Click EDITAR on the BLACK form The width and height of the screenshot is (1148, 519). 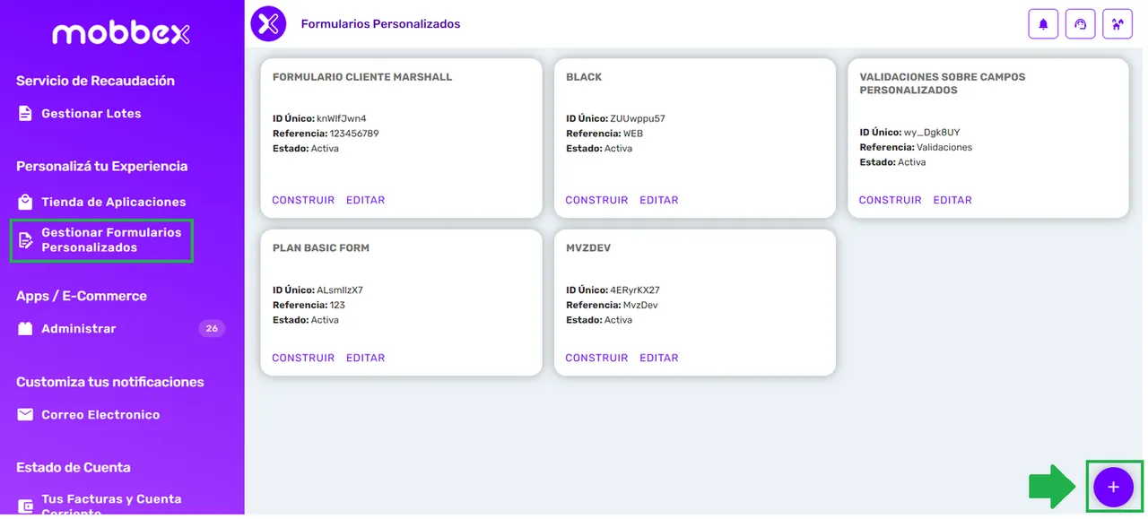pos(658,200)
